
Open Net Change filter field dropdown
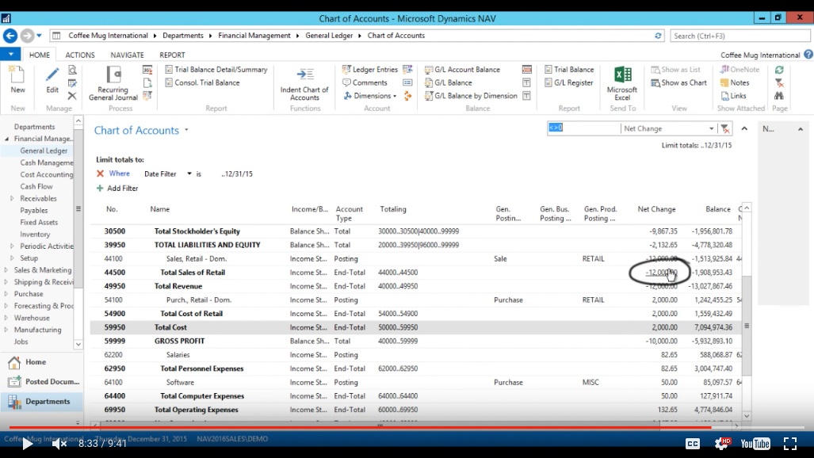(711, 128)
